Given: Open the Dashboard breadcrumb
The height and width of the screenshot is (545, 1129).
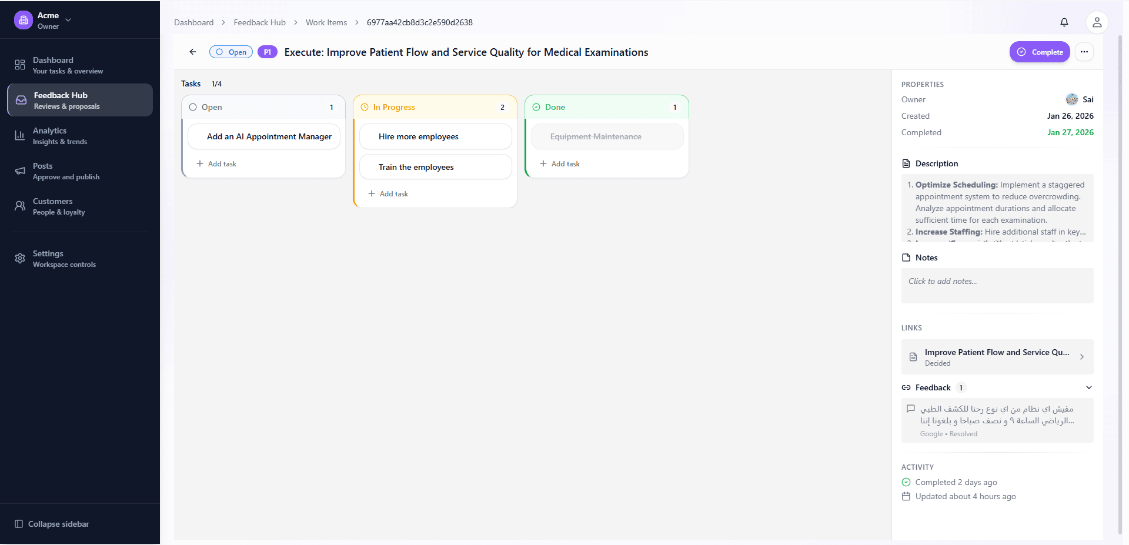Looking at the screenshot, I should click(194, 22).
